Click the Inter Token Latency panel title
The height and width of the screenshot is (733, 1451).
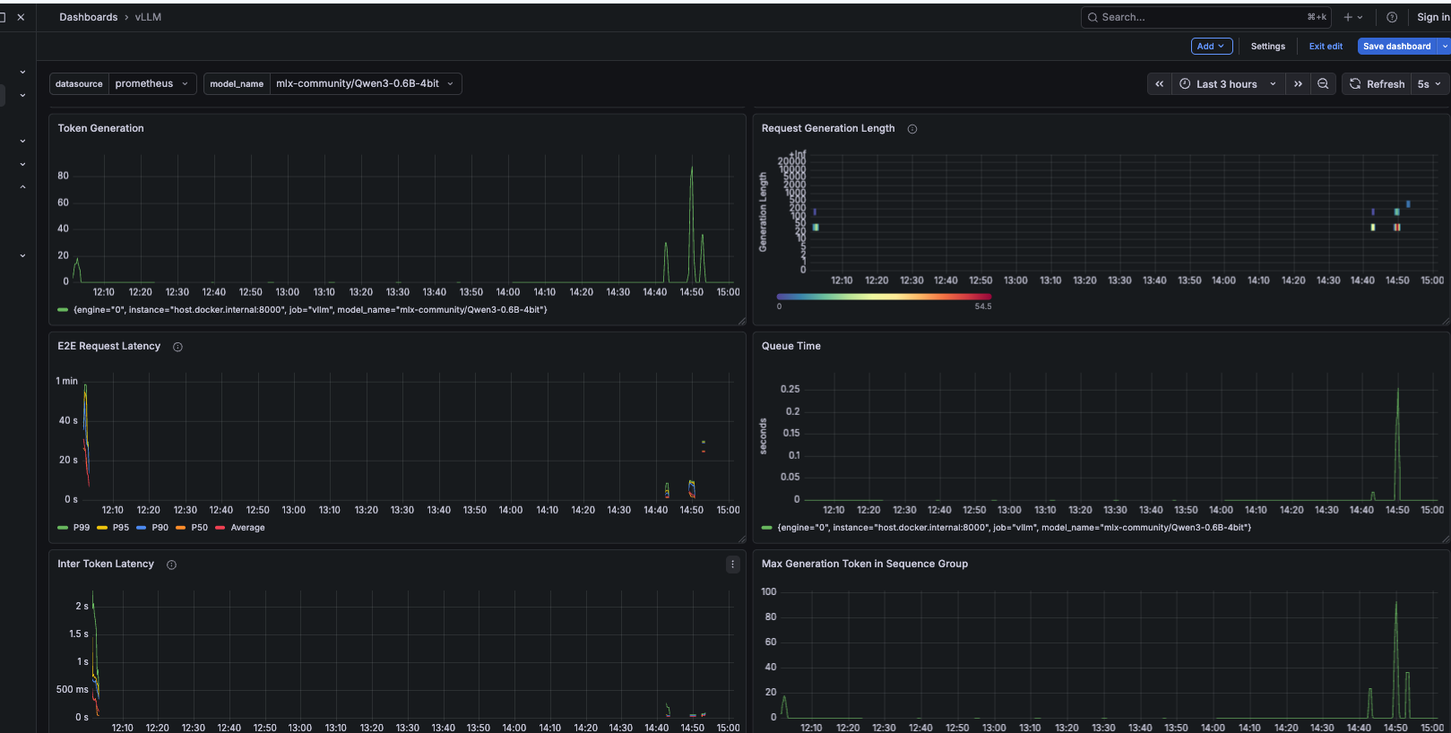106,564
